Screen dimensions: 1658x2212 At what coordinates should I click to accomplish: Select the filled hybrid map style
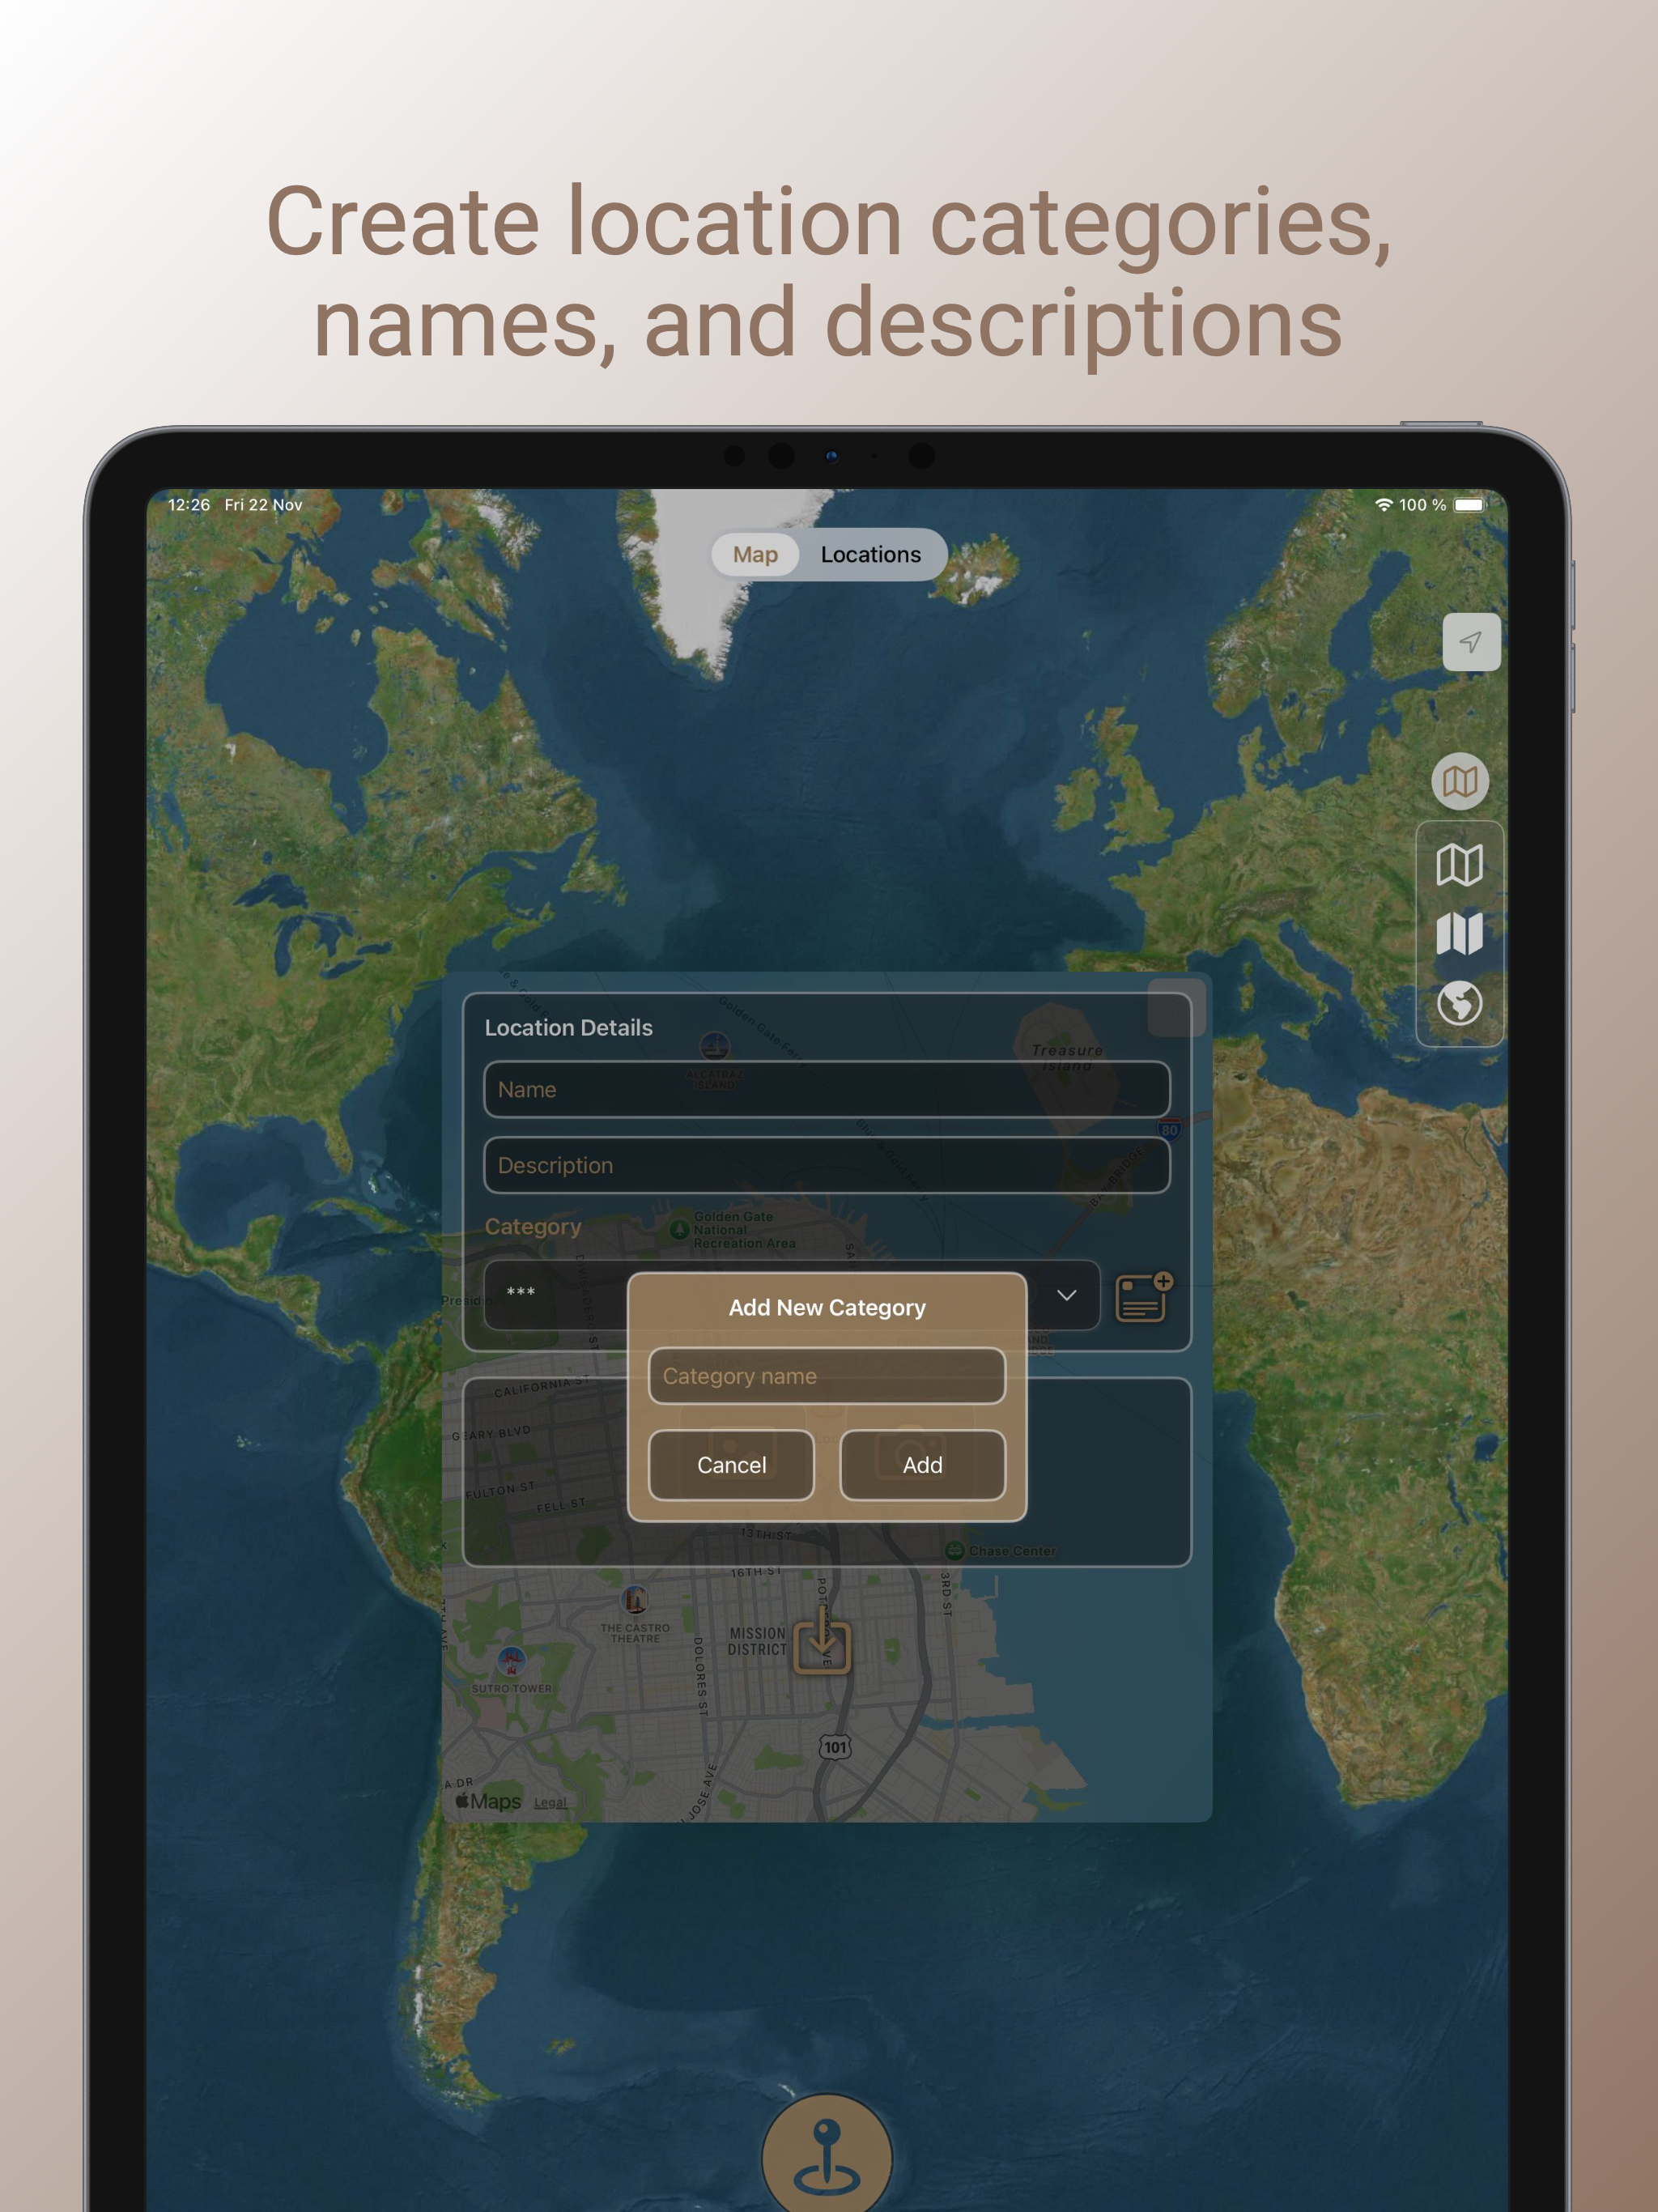pos(1459,934)
